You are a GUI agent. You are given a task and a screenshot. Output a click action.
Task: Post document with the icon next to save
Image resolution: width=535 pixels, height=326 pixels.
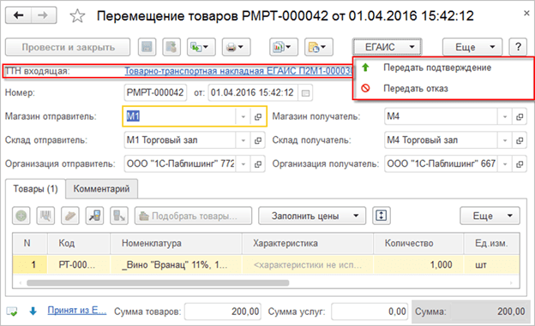(x=171, y=47)
